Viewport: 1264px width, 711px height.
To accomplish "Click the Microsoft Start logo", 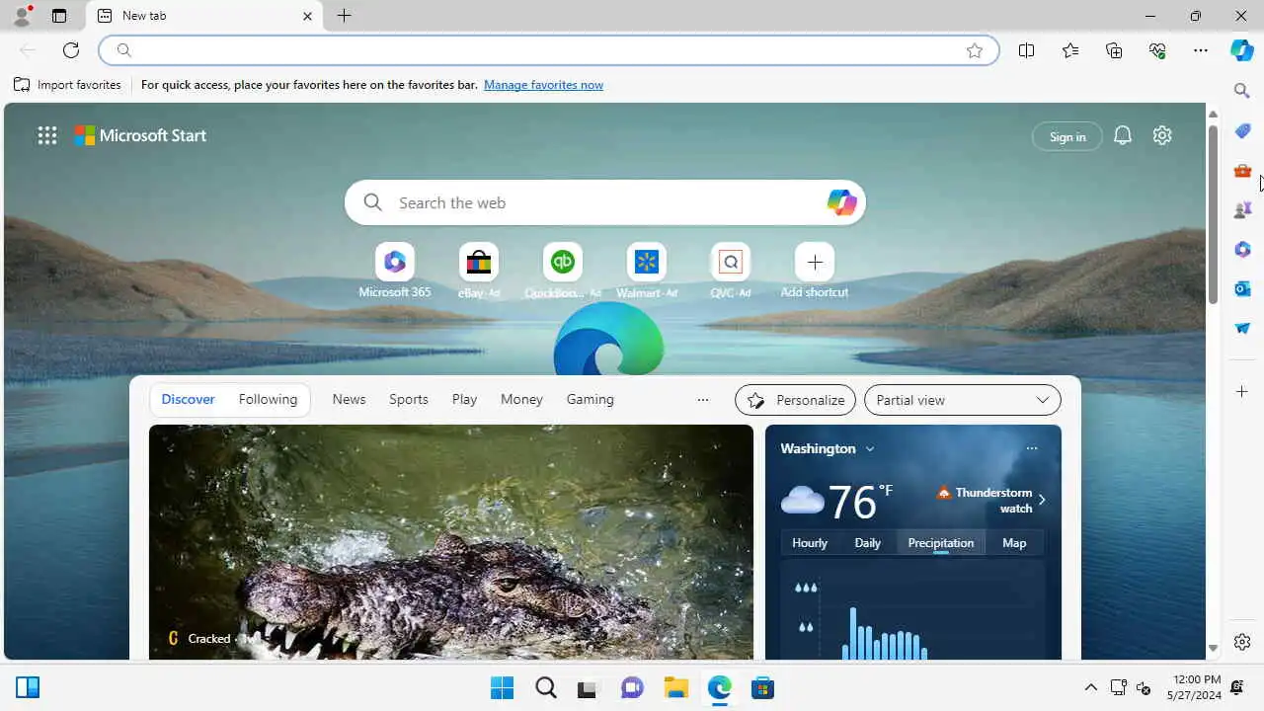I will [140, 135].
